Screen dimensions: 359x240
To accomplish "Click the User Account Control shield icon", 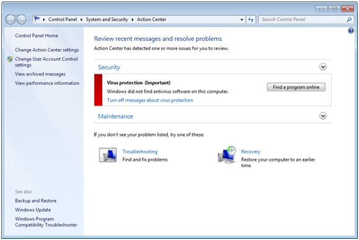I will click(x=10, y=59).
